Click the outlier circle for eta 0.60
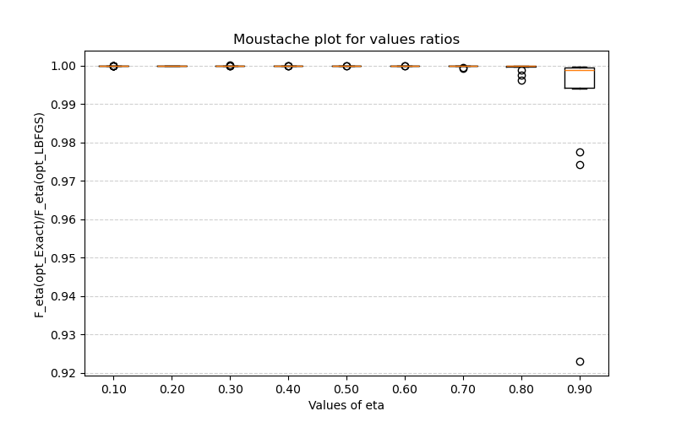Screen dimensions: 676x422 [x=405, y=66]
